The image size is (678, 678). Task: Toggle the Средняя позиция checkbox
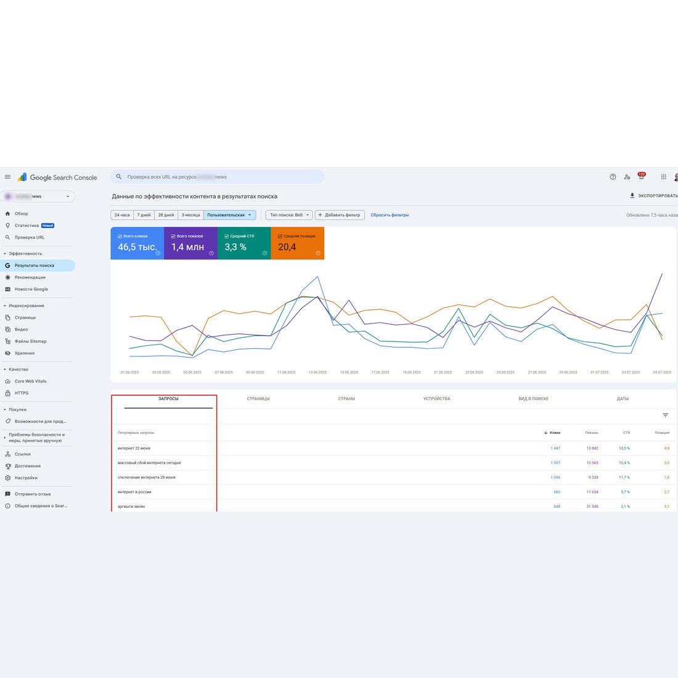(x=280, y=236)
